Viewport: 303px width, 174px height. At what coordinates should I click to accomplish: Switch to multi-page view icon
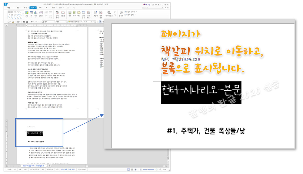135,169
